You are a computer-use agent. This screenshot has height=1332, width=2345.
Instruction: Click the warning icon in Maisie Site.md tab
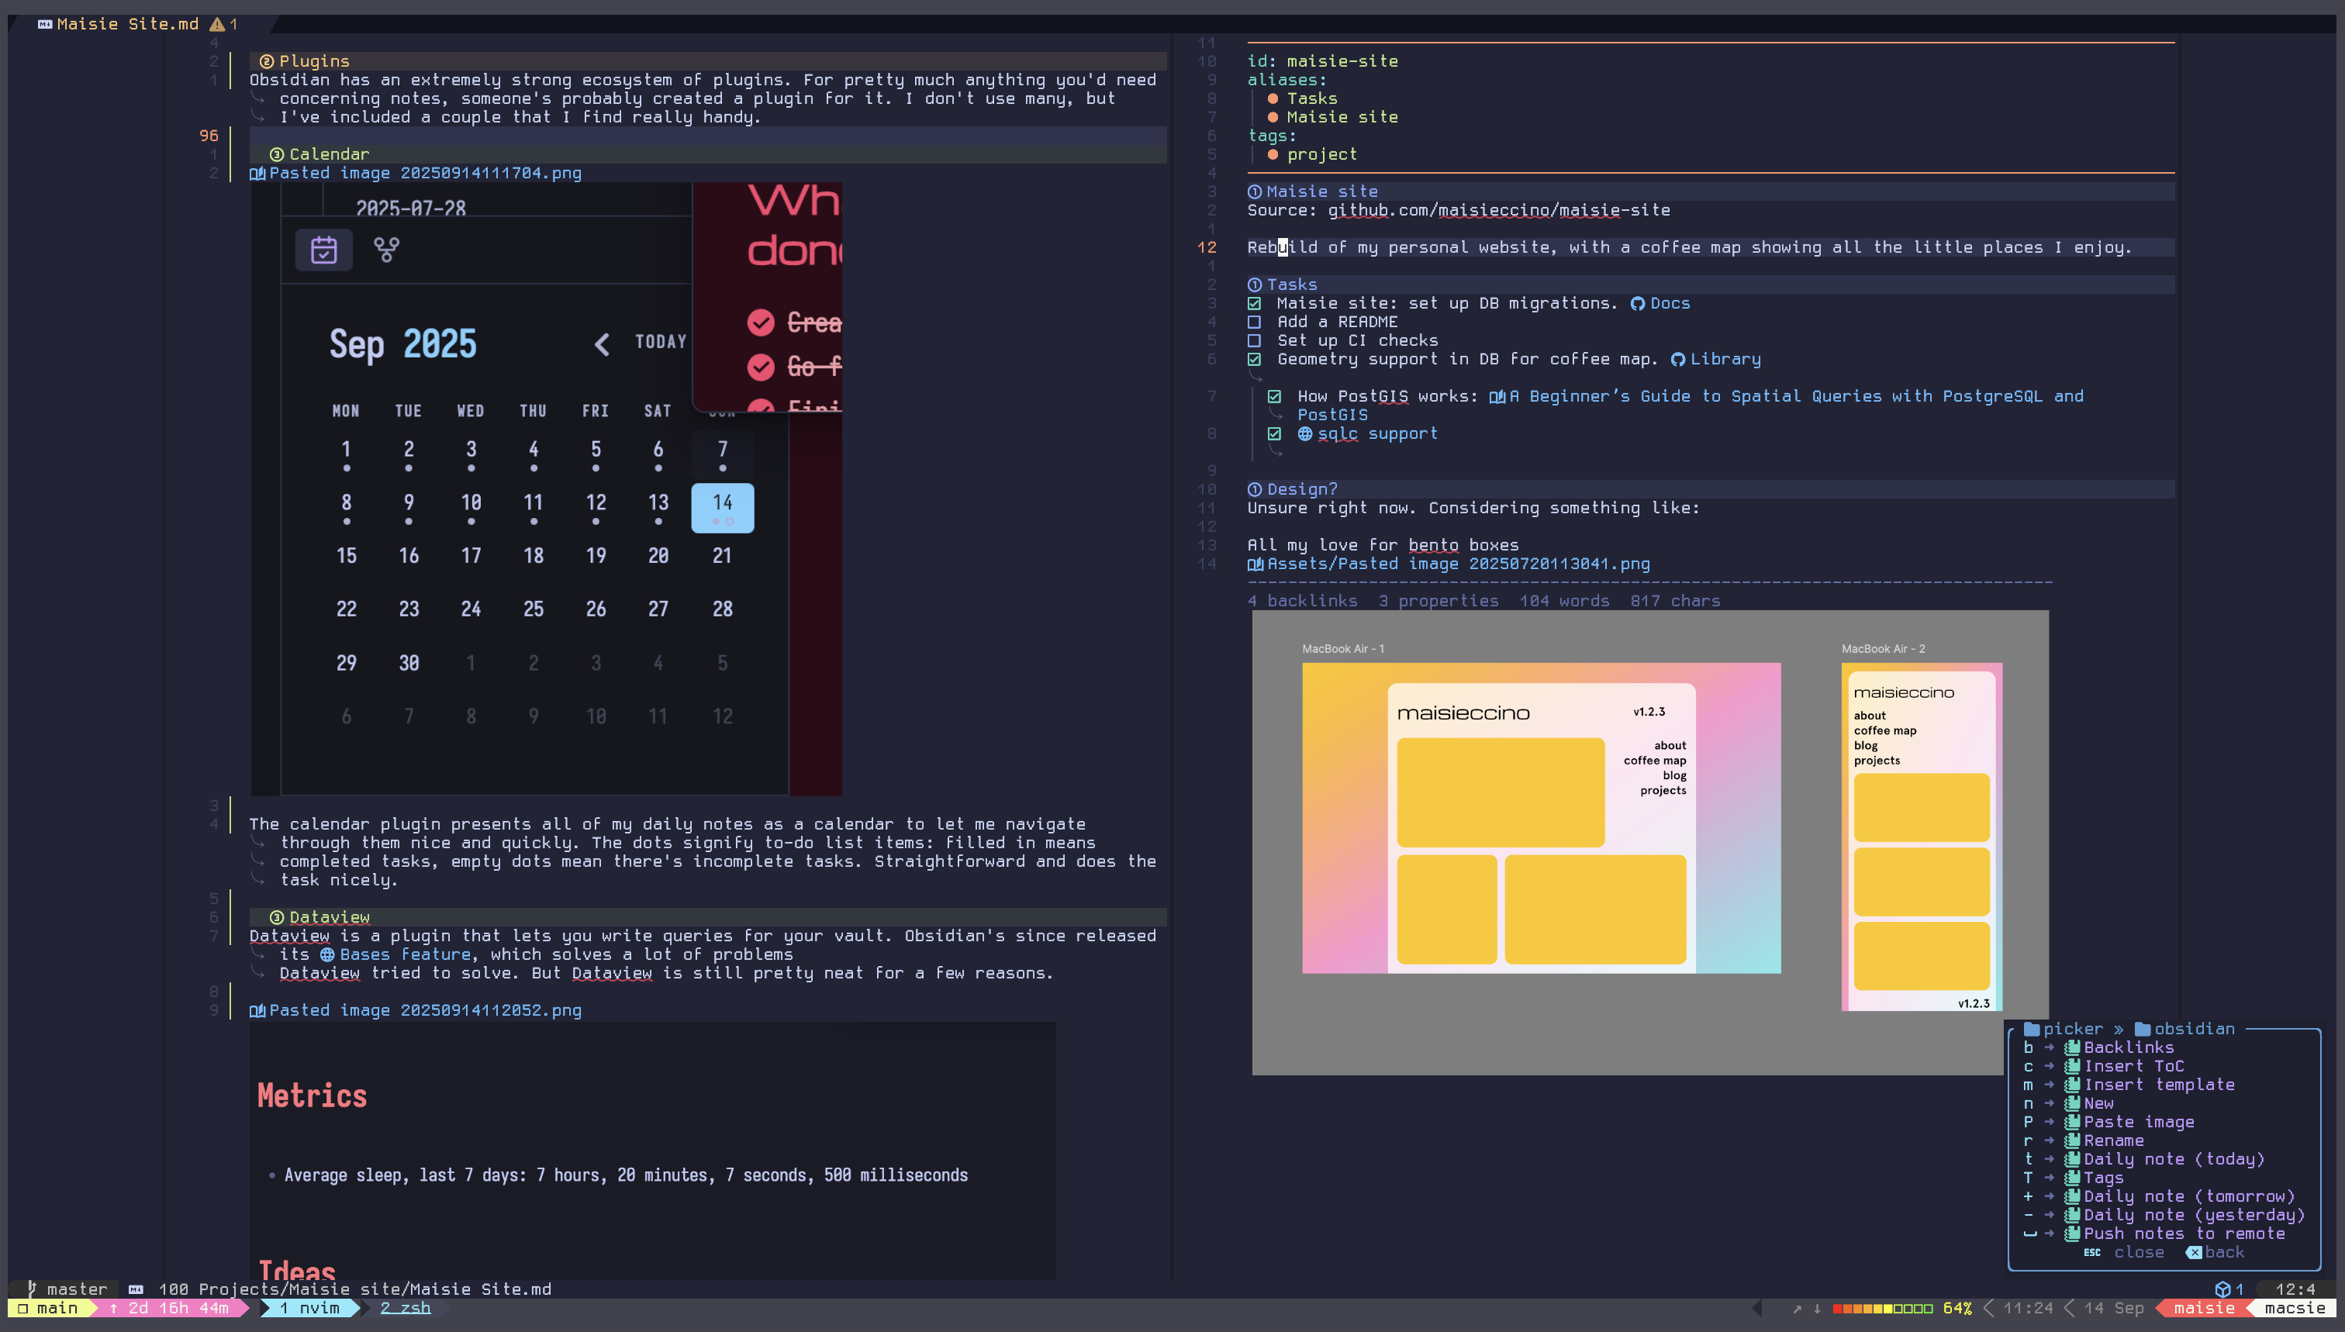(x=217, y=25)
